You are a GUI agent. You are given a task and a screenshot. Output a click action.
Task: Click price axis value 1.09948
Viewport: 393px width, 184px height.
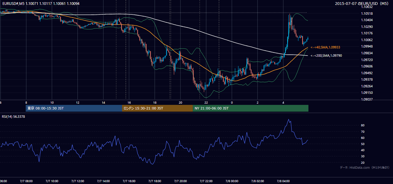pyautogui.click(x=367, y=46)
